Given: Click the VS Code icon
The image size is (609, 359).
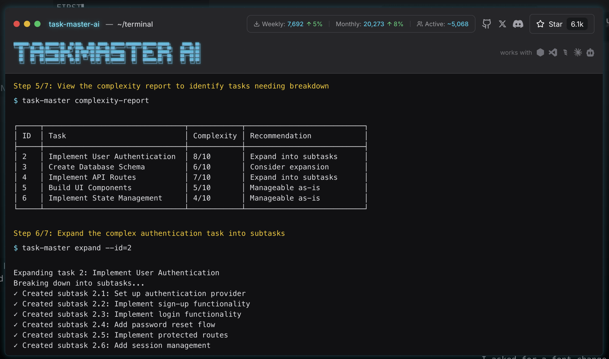Looking at the screenshot, I should point(553,52).
